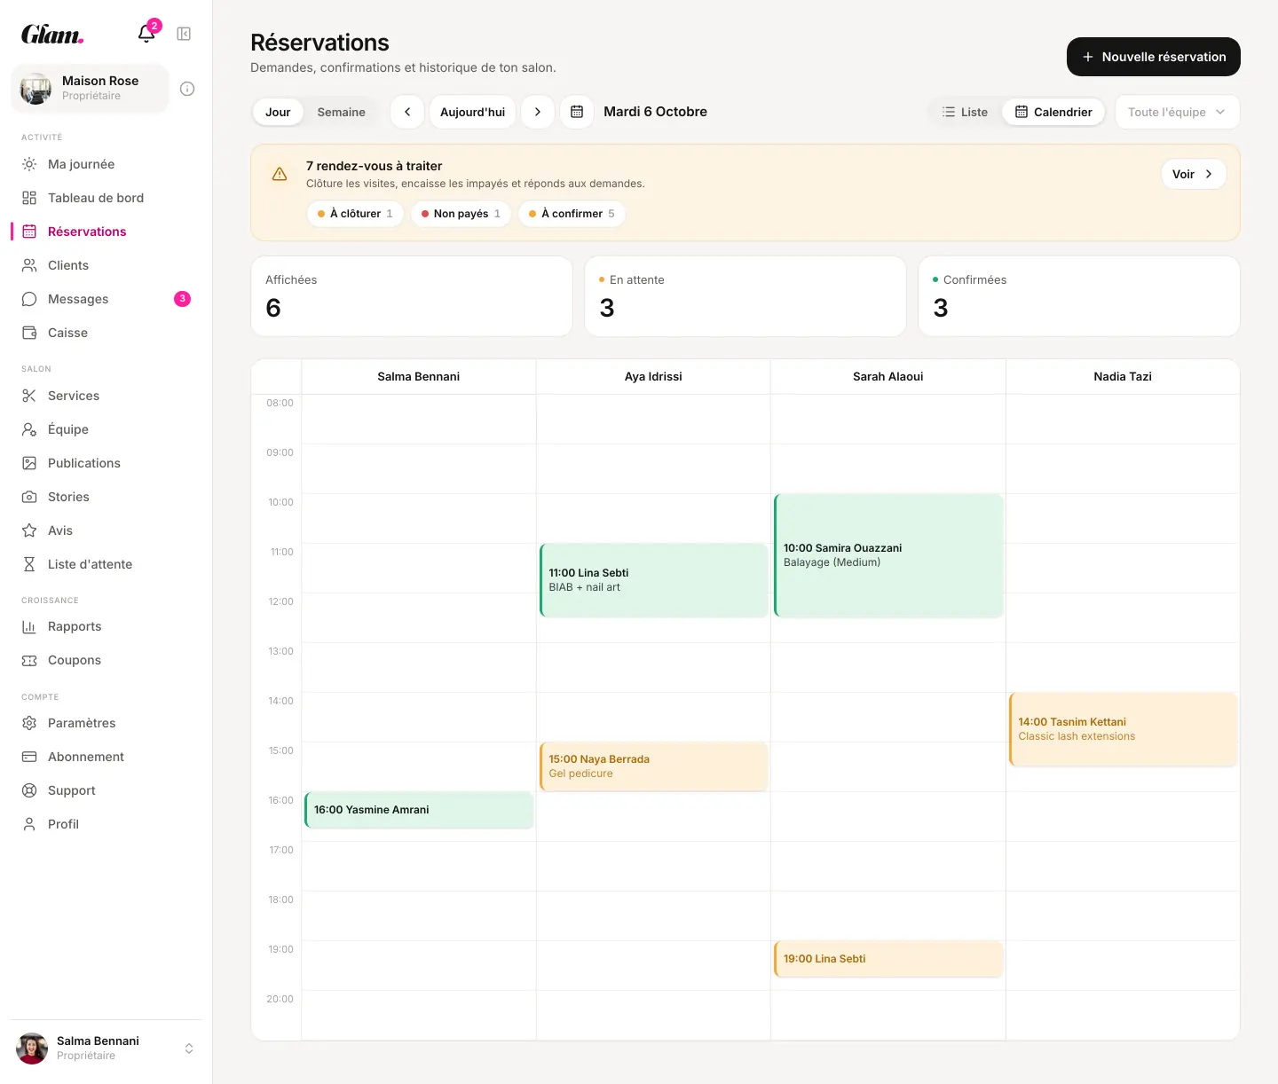Open Ma journée sun icon
The height and width of the screenshot is (1084, 1278).
29,164
